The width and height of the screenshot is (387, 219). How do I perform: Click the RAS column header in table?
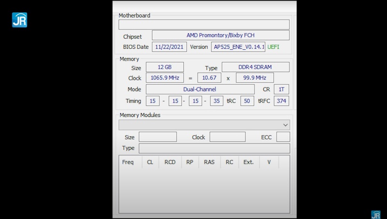[x=209, y=162]
